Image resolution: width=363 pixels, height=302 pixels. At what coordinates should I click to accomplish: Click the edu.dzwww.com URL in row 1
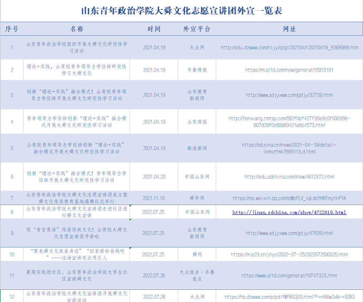[x=289, y=48]
